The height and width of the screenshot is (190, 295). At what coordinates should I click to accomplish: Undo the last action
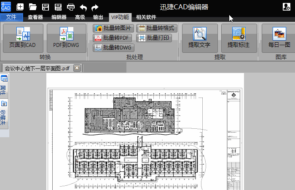(83, 7)
